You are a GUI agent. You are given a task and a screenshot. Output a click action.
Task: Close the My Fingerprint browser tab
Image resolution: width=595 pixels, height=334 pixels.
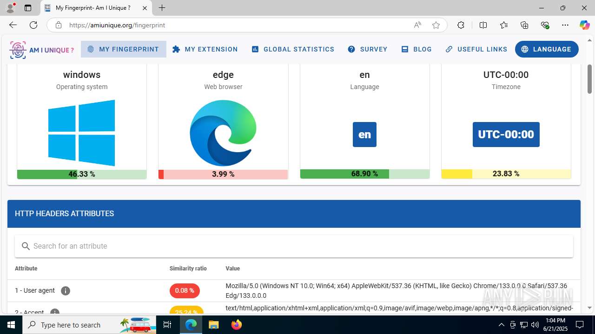pos(145,8)
